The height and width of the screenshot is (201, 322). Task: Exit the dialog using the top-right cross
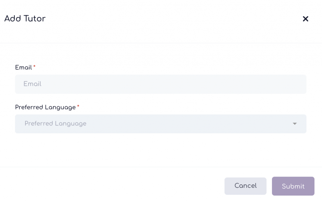[x=305, y=19]
